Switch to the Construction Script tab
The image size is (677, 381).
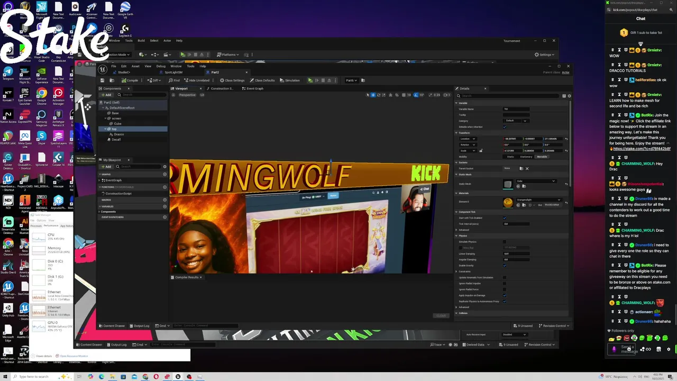pos(221,88)
